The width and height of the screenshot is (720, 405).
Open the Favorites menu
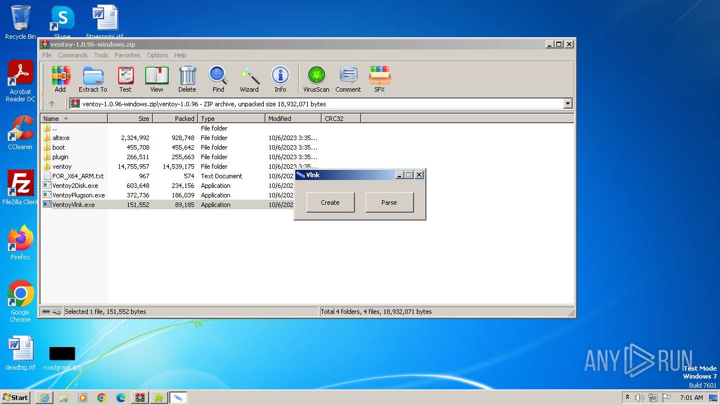(x=128, y=55)
